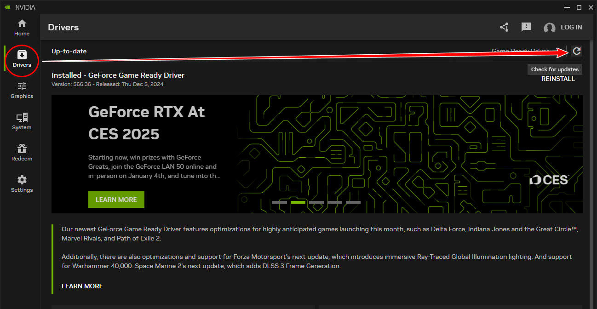Open Settings from the sidebar

click(x=22, y=184)
